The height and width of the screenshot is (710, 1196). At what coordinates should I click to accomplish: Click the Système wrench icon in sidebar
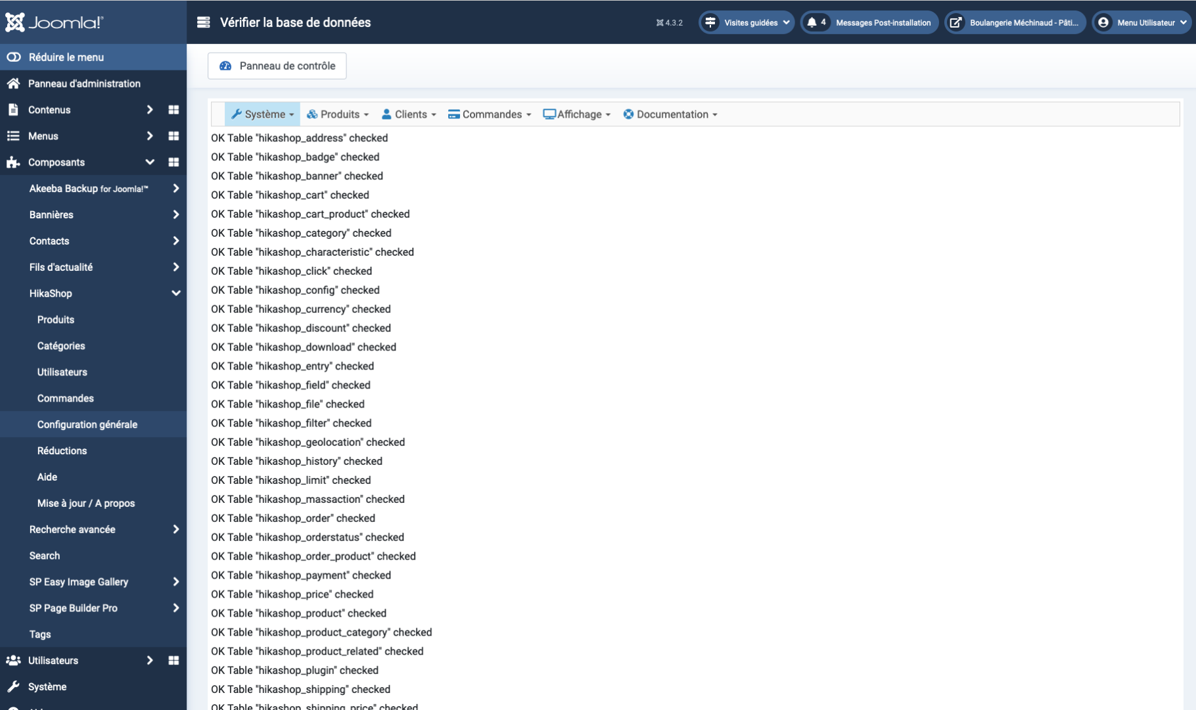click(x=13, y=686)
